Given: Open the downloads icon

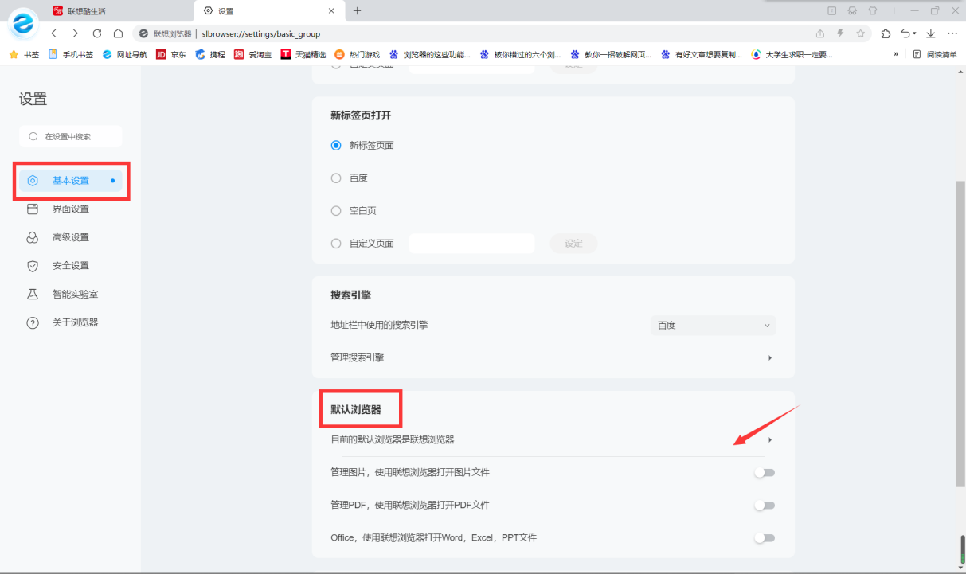Looking at the screenshot, I should click(x=930, y=33).
